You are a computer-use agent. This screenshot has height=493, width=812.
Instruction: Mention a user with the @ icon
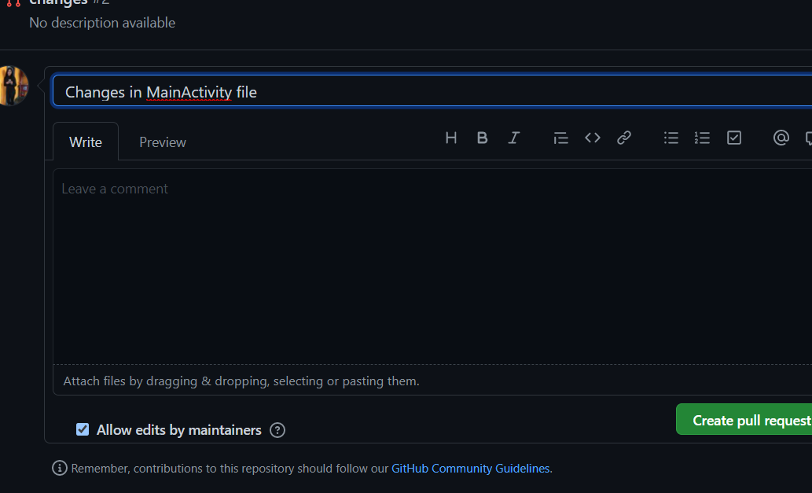[781, 138]
